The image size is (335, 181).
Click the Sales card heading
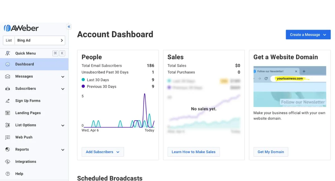click(176, 57)
